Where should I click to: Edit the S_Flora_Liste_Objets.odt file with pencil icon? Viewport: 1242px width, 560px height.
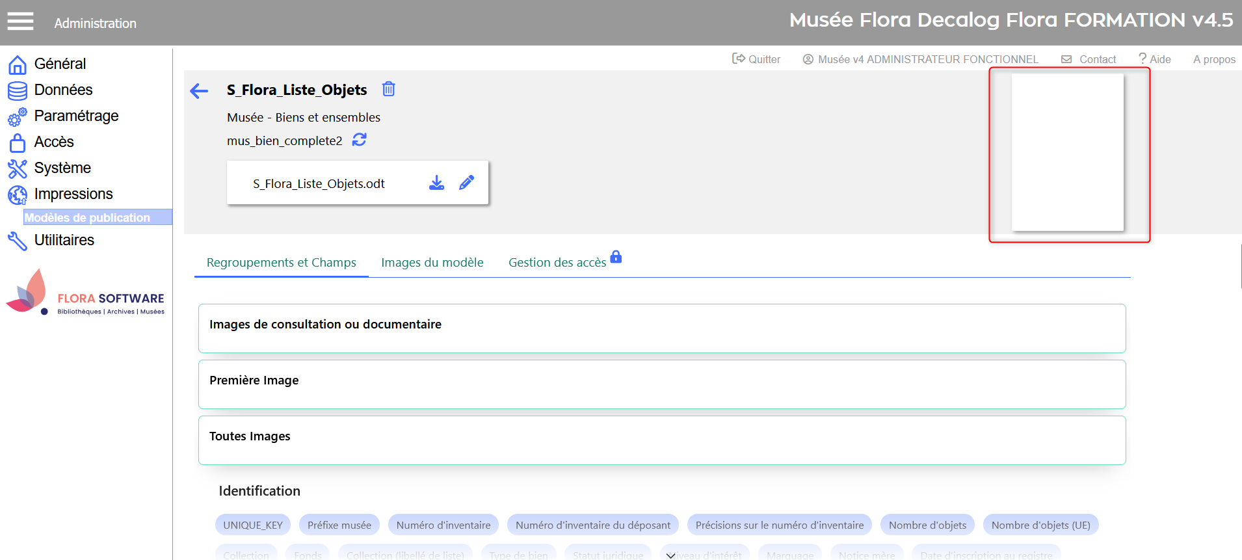[466, 183]
